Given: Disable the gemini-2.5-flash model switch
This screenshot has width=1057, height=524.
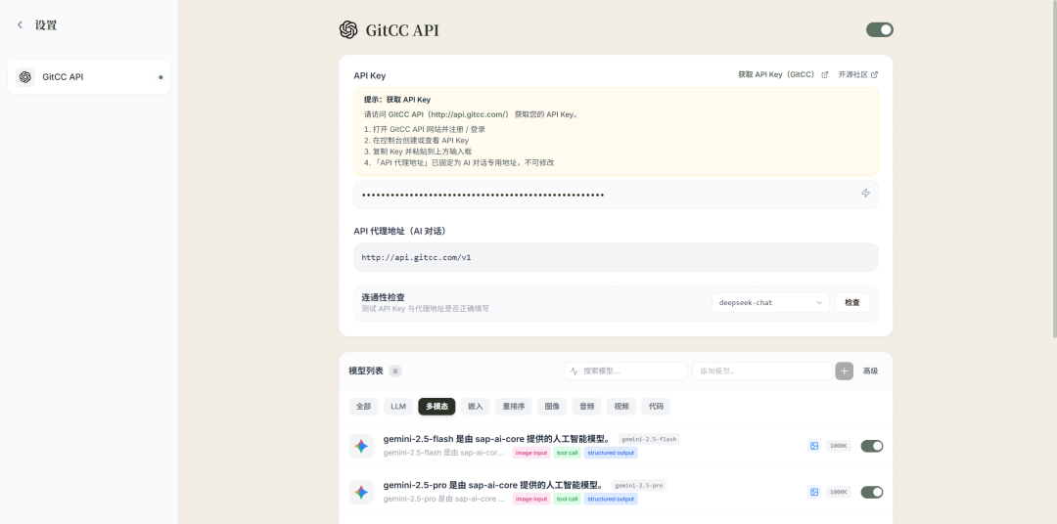Looking at the screenshot, I should (x=872, y=446).
